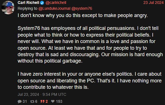Click the likes count 153

coord(59,101)
